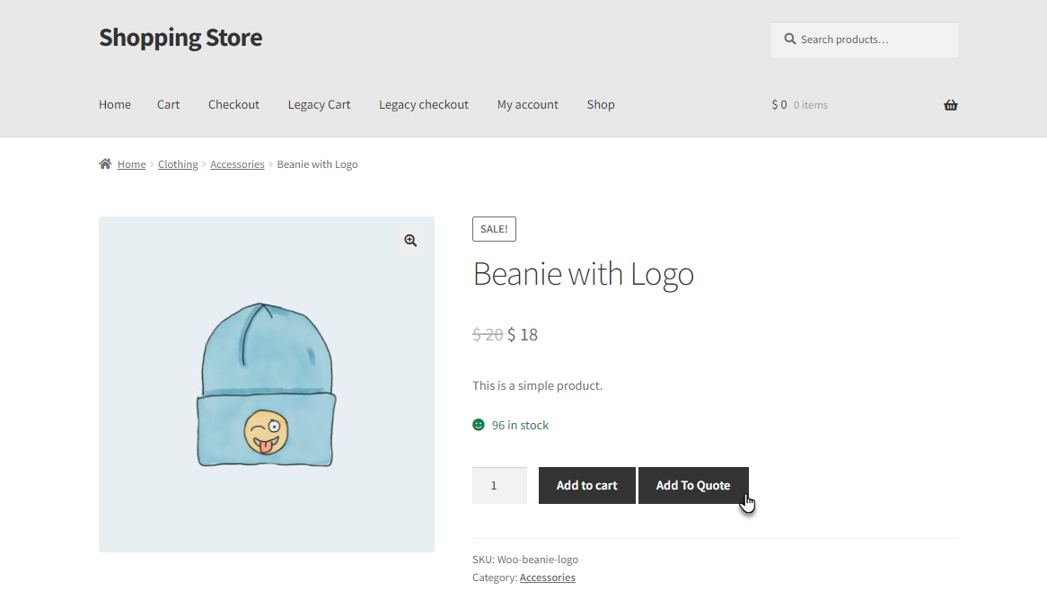
Task: Open the beanie product image
Action: click(x=267, y=384)
